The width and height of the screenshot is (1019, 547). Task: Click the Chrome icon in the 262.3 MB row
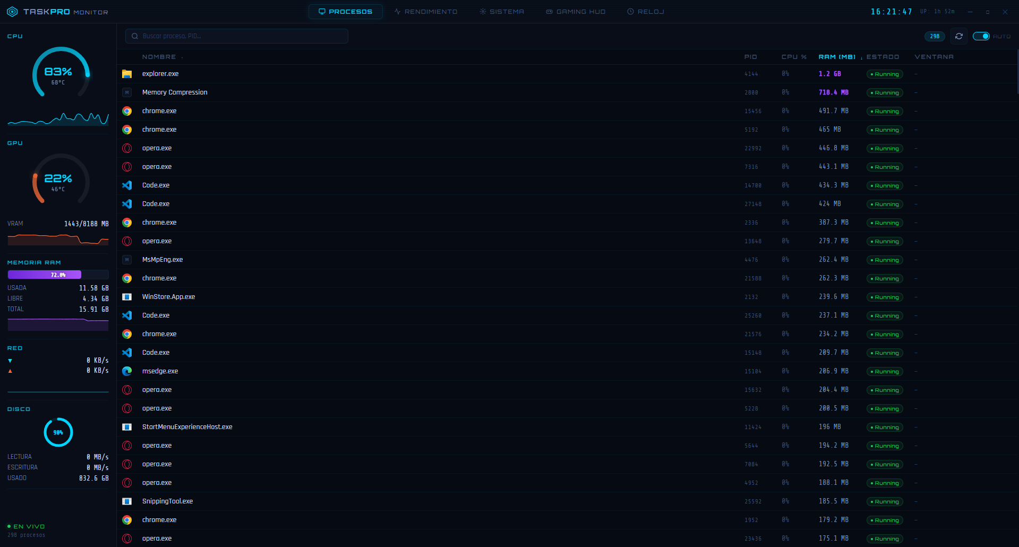pos(127,278)
